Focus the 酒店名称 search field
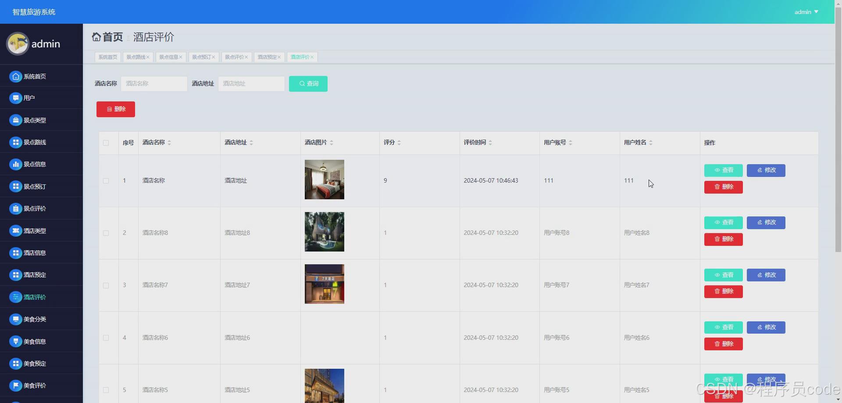 tap(154, 84)
